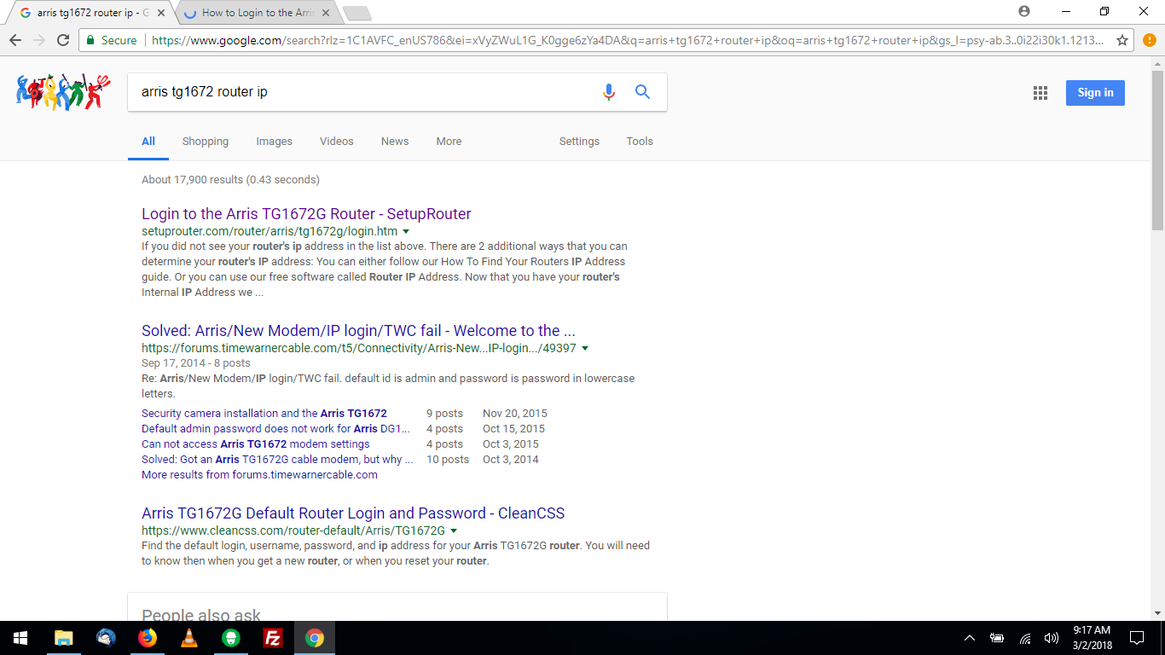Start voice search with microphone icon

point(608,92)
